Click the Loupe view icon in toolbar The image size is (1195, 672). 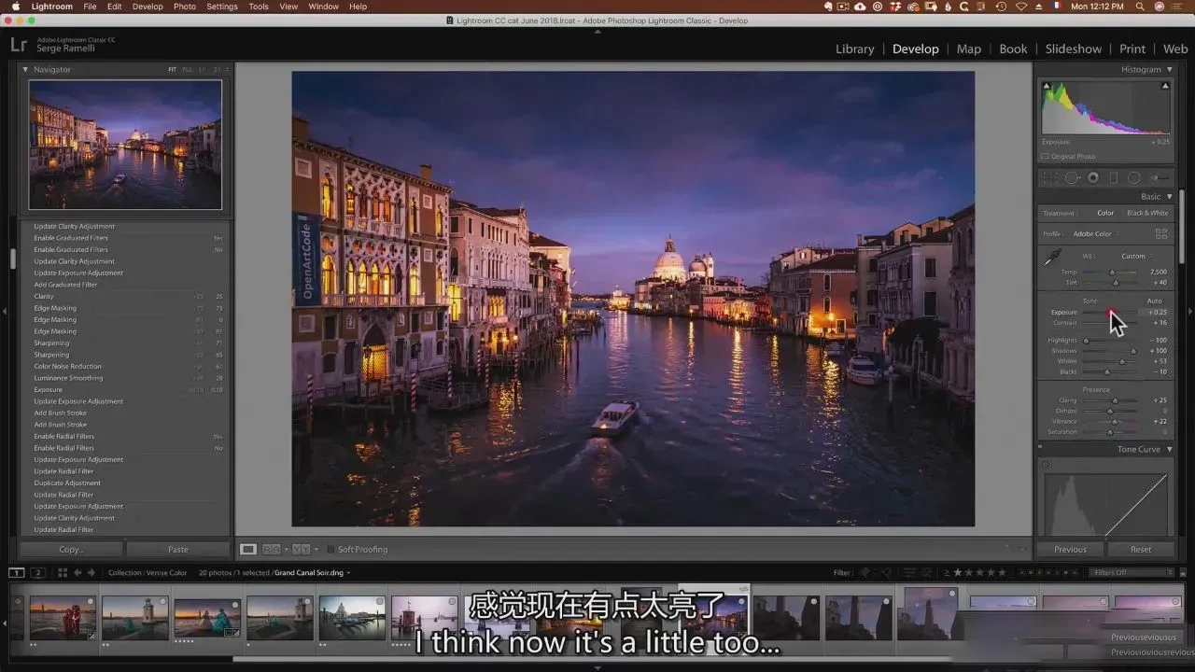(248, 550)
